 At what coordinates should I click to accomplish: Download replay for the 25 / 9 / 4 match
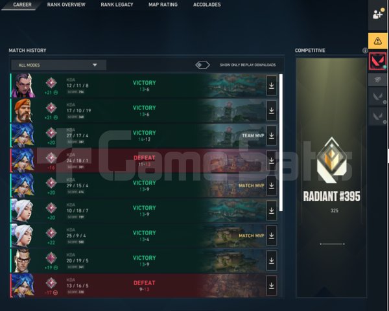click(x=272, y=236)
